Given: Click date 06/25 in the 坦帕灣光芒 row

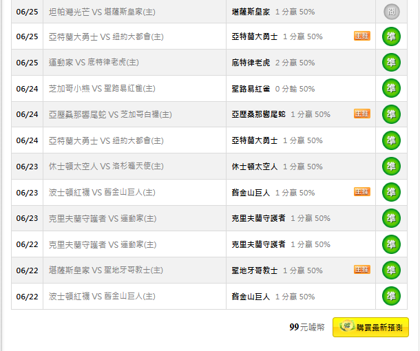Looking at the screenshot, I should coord(27,12).
